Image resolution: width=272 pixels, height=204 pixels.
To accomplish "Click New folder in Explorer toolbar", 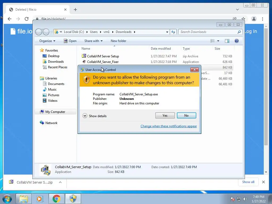I will pyautogui.click(x=118, y=41).
